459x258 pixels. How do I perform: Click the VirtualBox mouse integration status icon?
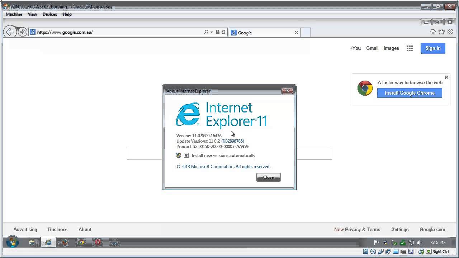pos(421,252)
